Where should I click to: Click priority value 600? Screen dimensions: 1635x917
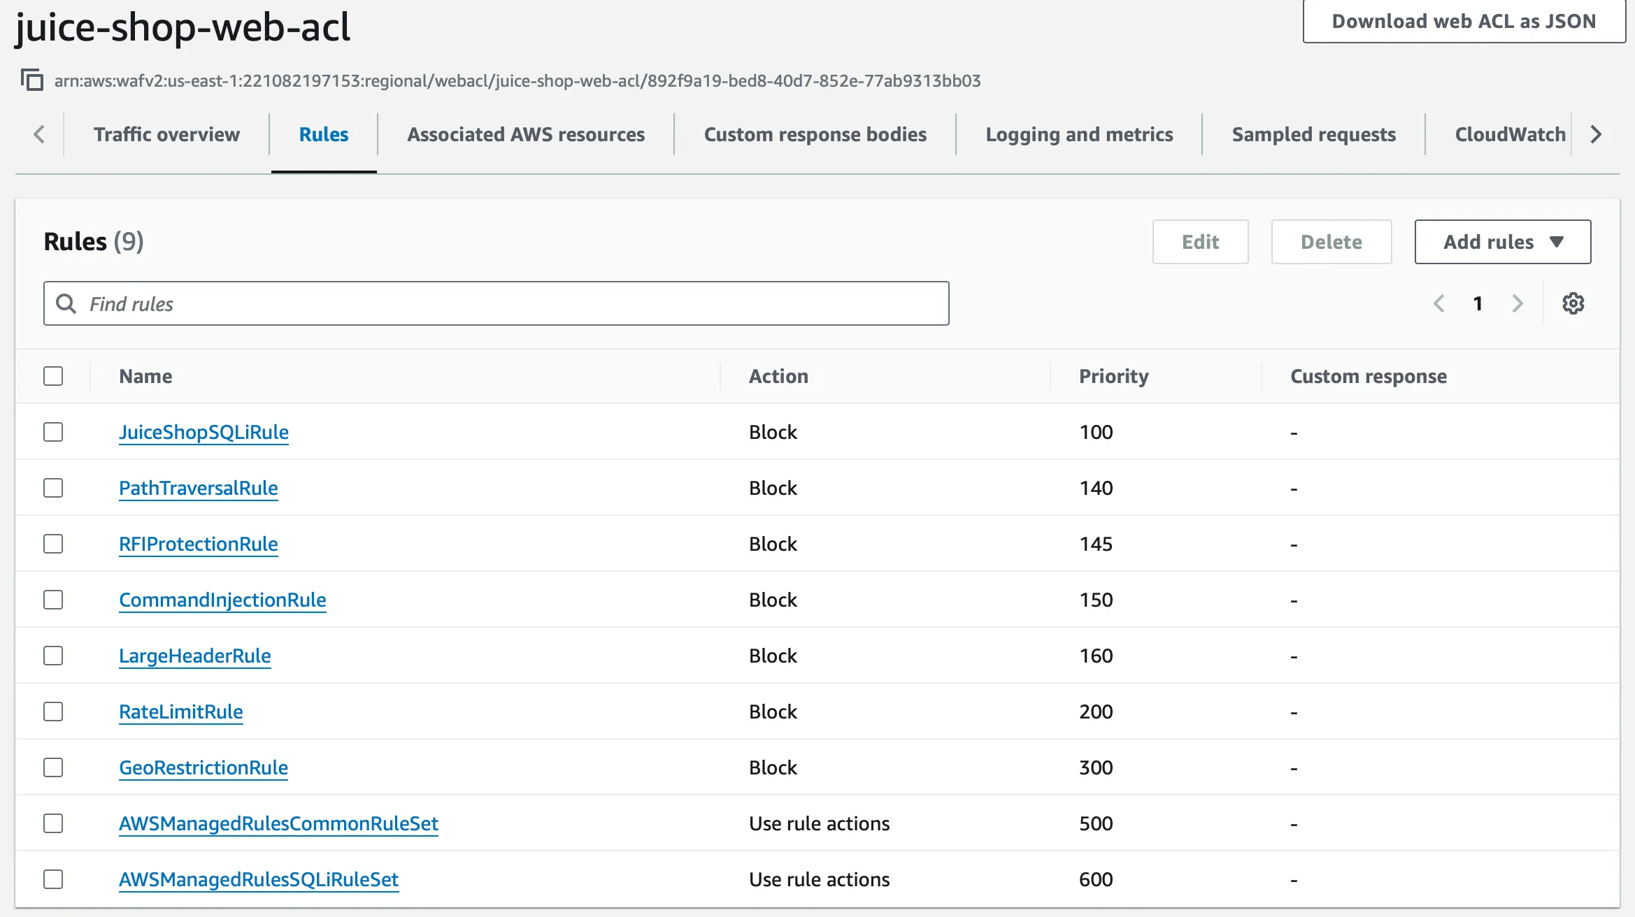[1096, 879]
